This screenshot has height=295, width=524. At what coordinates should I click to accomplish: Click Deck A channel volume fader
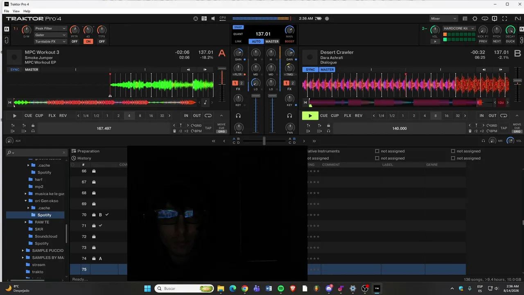point(256,96)
